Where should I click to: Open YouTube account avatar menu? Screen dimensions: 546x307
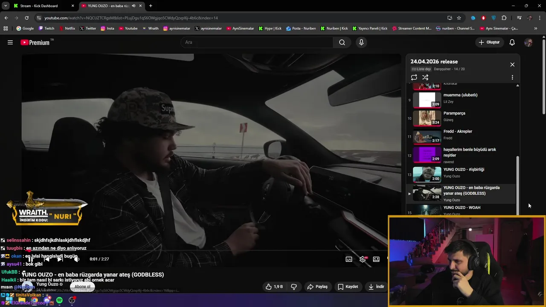pos(529,42)
